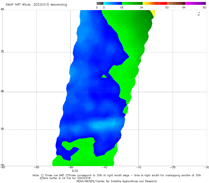
Task: Click the 'SMAP NRT Winds 20220318 descending' title
Action: pos(36,5)
